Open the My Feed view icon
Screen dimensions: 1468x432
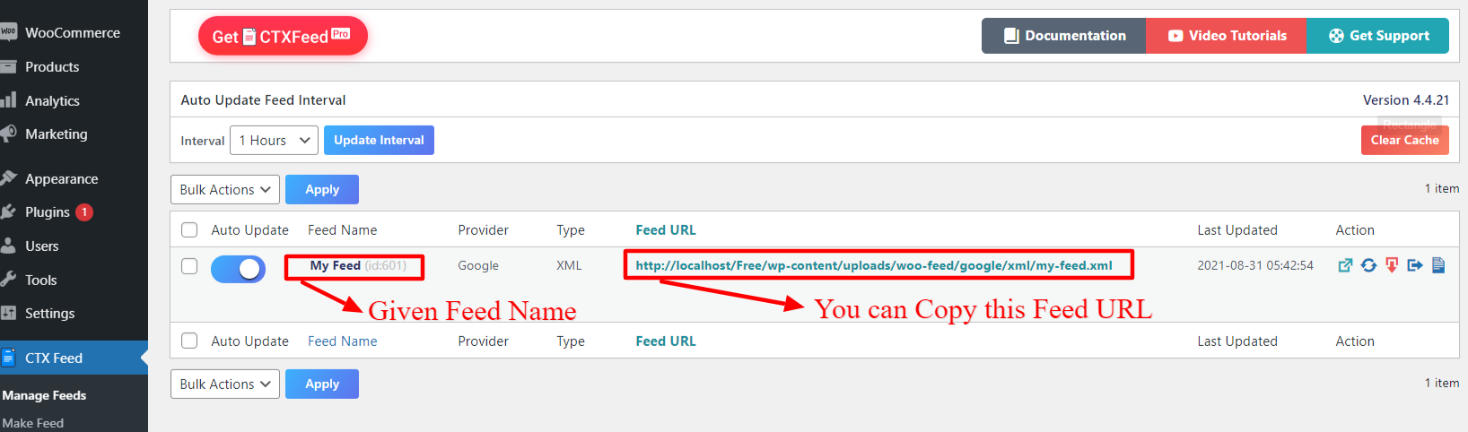[1345, 265]
